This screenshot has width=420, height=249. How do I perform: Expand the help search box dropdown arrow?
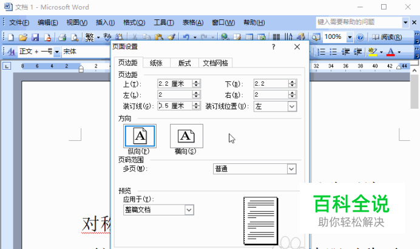point(405,22)
